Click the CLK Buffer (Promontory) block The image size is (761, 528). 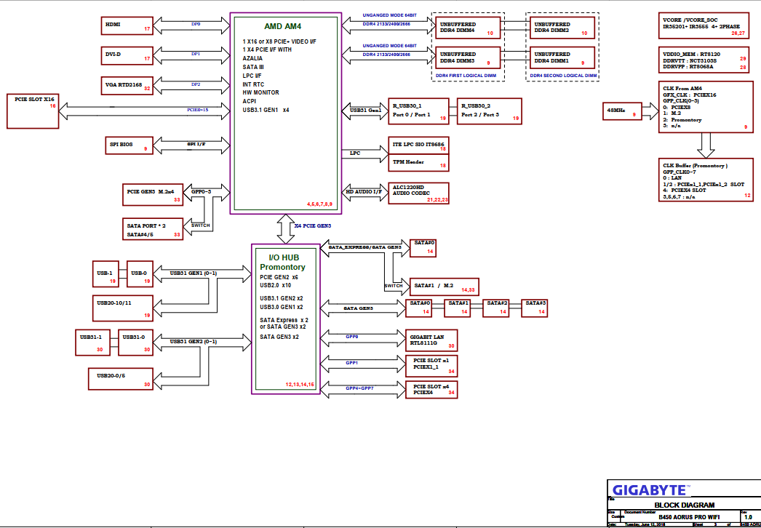click(706, 180)
